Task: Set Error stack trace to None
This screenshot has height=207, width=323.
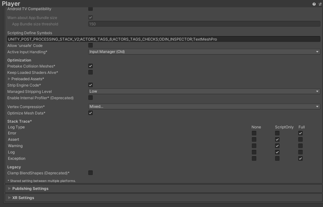Action: coord(254,133)
